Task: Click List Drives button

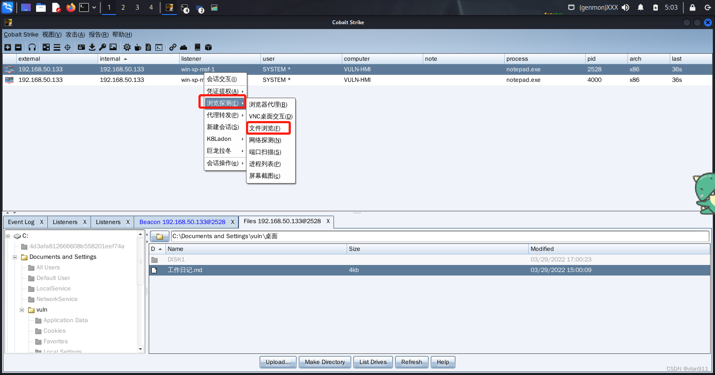Action: (x=373, y=362)
